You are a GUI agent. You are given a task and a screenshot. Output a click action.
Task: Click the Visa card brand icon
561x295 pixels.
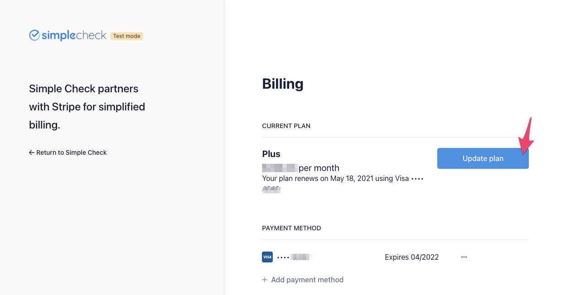coord(267,257)
